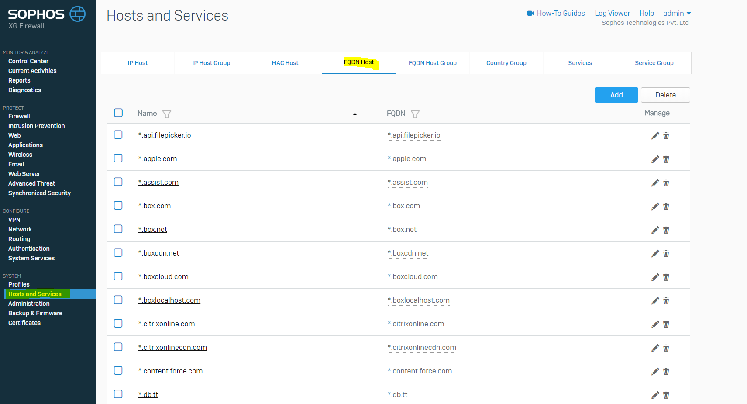Edit the *.api.filepicker.io host entry
The height and width of the screenshot is (404, 747).
(655, 136)
